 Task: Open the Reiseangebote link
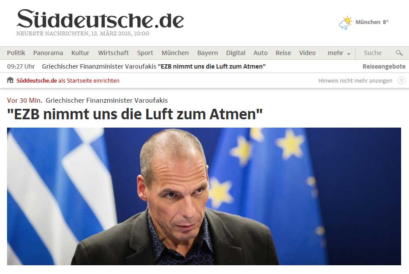point(384,66)
